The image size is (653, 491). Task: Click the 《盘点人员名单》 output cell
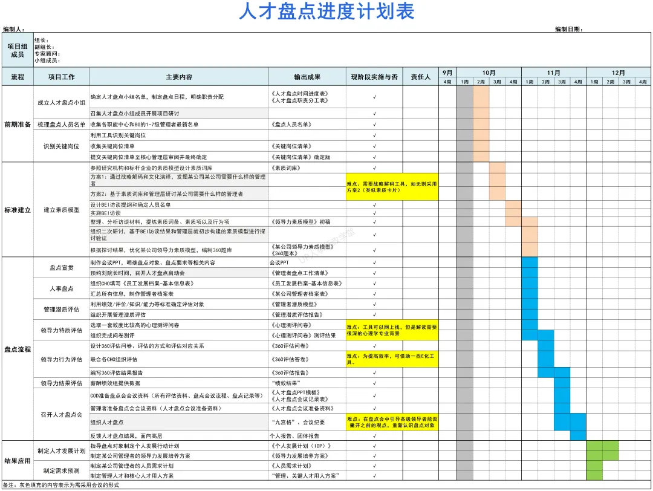[x=307, y=125]
